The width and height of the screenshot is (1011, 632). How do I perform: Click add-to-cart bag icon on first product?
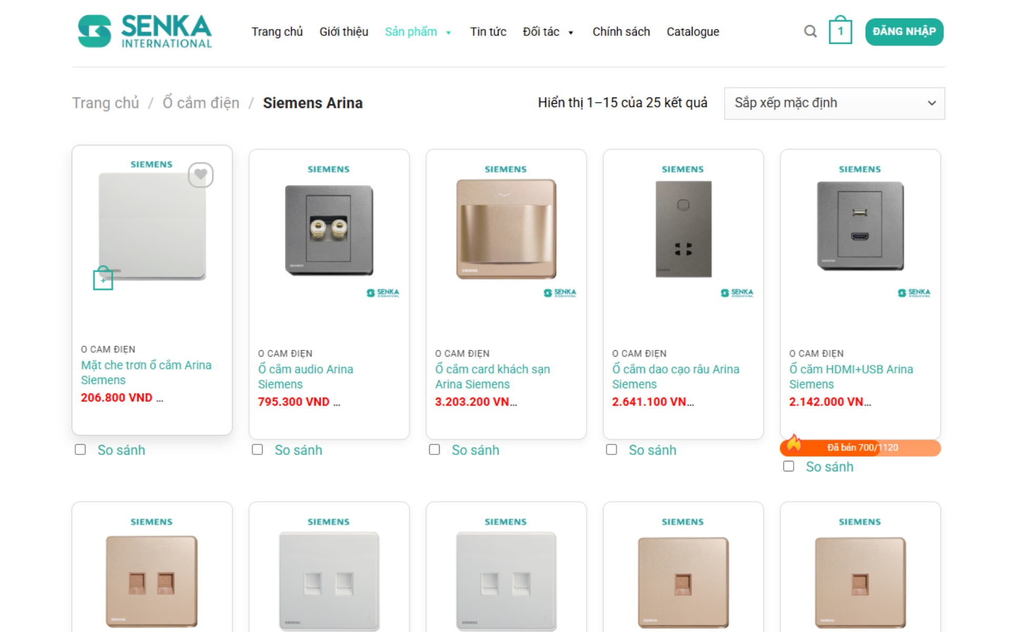(103, 279)
